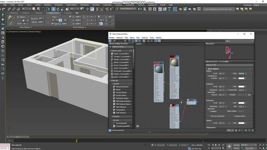Open the Utilities menu in Slate Material Editor
Image resolution: width=267 pixels, height=150 pixels.
pyautogui.click(x=159, y=37)
